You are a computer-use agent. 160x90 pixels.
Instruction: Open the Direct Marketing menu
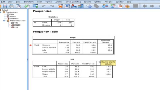tap(73, 2)
